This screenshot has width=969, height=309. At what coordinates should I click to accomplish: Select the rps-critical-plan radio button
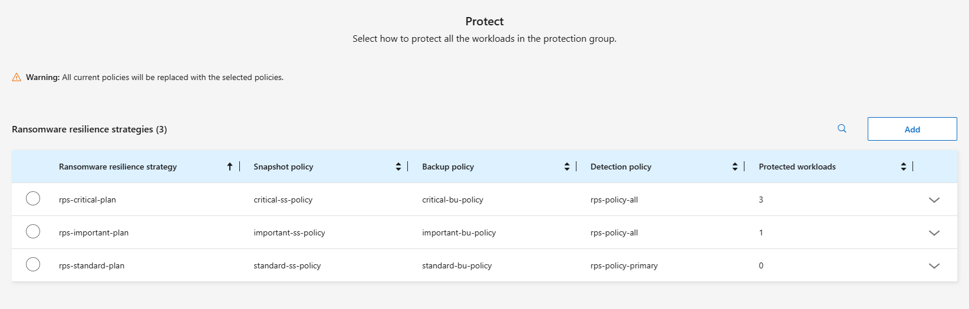(x=33, y=199)
